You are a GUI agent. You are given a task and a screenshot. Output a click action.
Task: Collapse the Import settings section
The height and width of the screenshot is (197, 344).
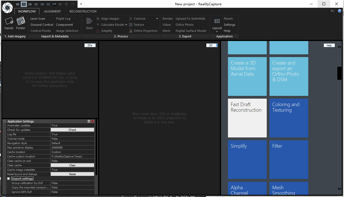9,179
